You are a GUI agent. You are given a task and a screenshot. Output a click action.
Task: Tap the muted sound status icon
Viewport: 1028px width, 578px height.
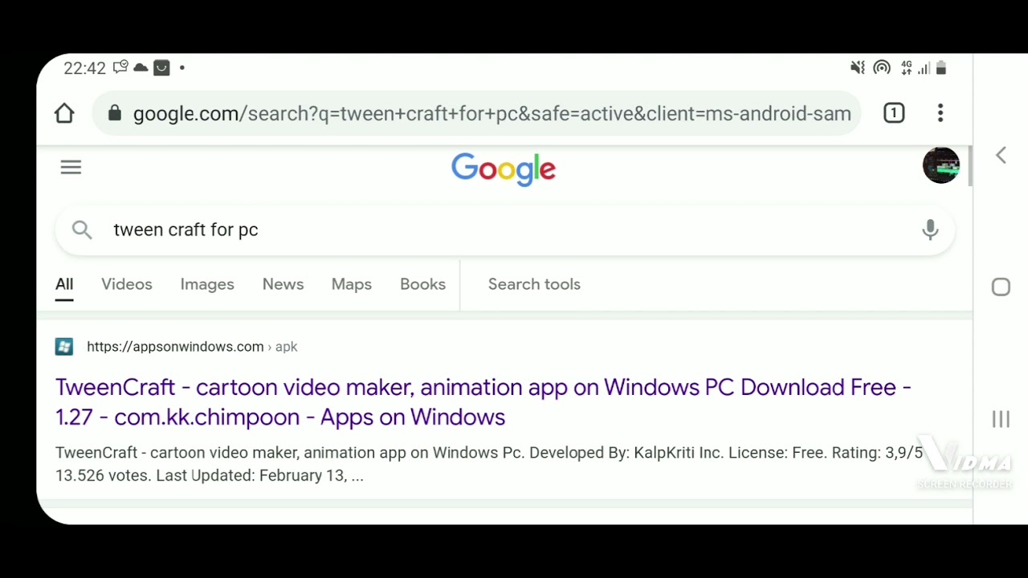[858, 68]
